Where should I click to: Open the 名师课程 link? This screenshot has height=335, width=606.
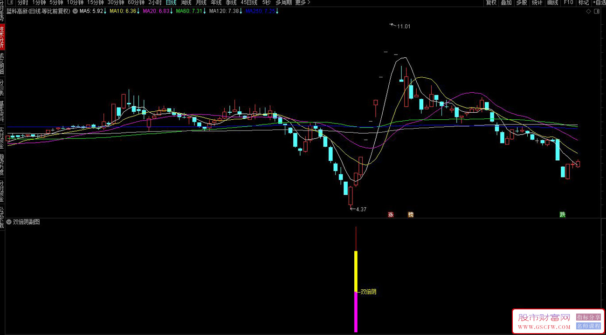coord(589,326)
